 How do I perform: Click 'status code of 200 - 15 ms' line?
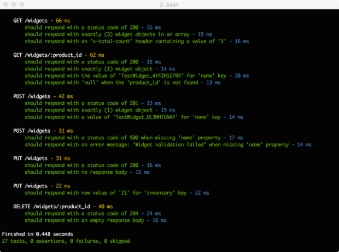point(93,62)
